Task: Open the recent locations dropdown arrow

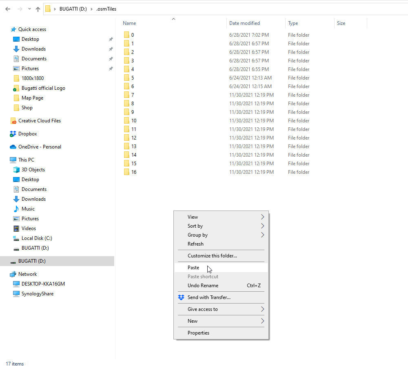Action: [x=29, y=9]
